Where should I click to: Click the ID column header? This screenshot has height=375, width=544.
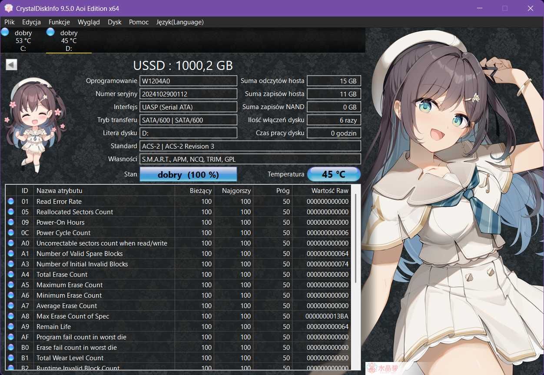(x=25, y=190)
